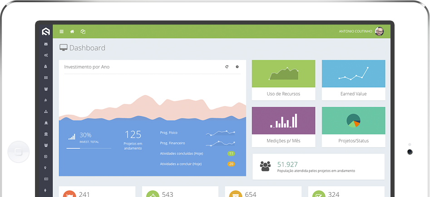This screenshot has height=197, width=430.
Task: Click the pie chart icon
Action: pos(353,121)
